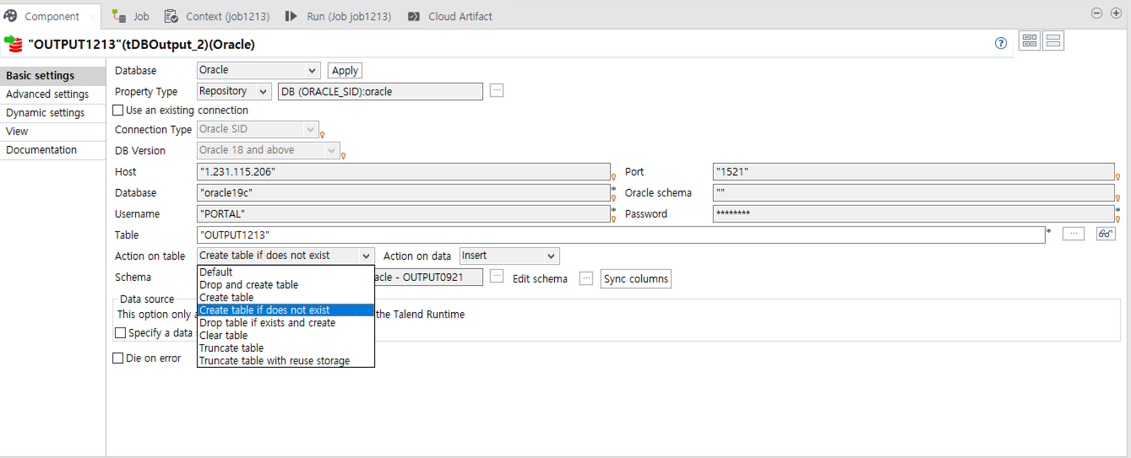Open the Documentation section
The image size is (1131, 458).
pyautogui.click(x=53, y=150)
